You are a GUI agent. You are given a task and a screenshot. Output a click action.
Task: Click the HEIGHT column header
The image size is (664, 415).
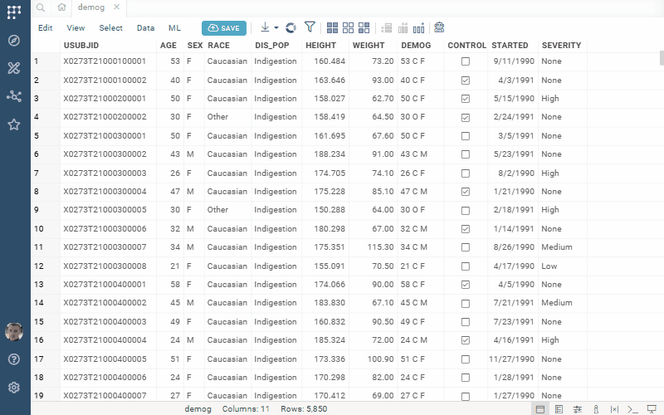(x=320, y=46)
